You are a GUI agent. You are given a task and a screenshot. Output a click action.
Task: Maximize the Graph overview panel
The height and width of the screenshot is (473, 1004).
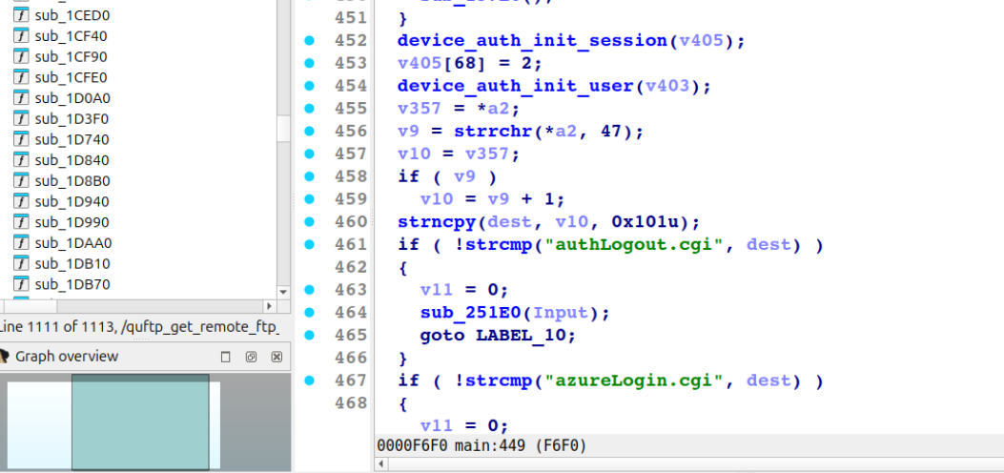[x=226, y=357]
